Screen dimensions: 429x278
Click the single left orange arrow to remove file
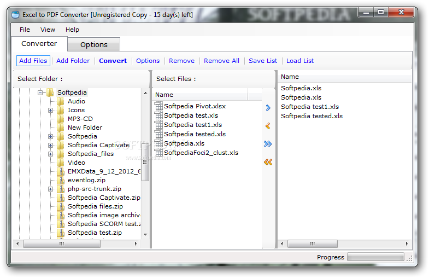tap(268, 126)
